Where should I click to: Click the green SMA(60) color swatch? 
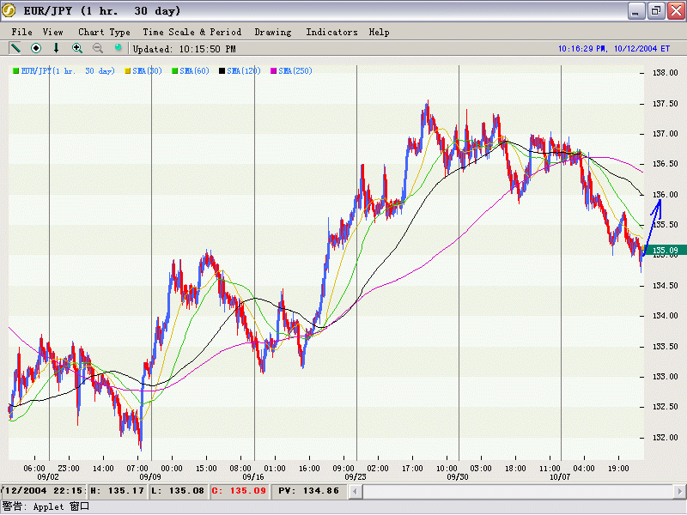coord(175,71)
